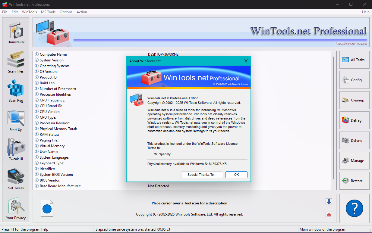Image resolution: width=372 pixels, height=233 pixels.
Task: Start the Defrag tool
Action: coord(354,120)
